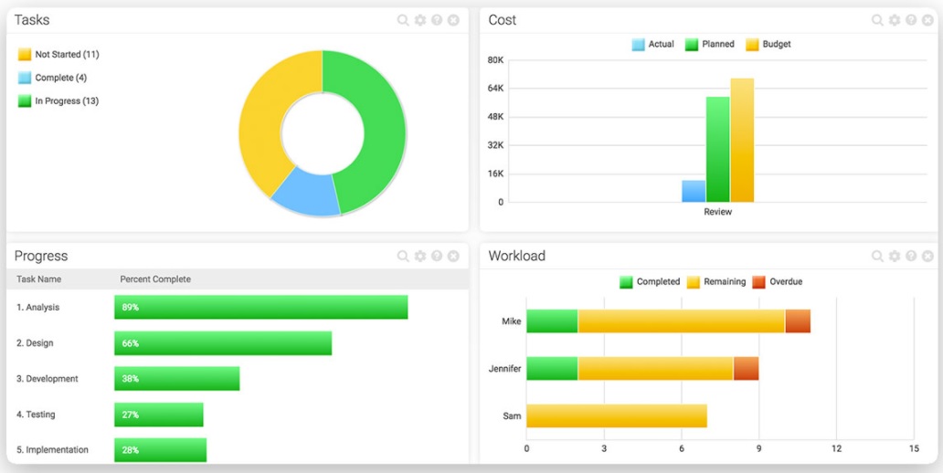Click the Task Name column header
This screenshot has height=473, width=943.
[x=39, y=279]
